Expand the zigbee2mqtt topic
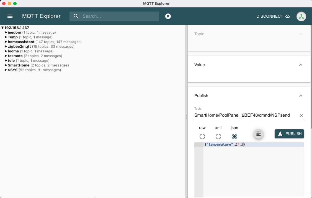 (6, 46)
